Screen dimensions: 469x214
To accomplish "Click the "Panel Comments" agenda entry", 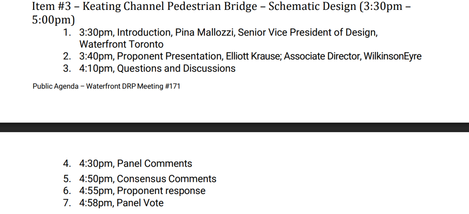I will point(154,164).
